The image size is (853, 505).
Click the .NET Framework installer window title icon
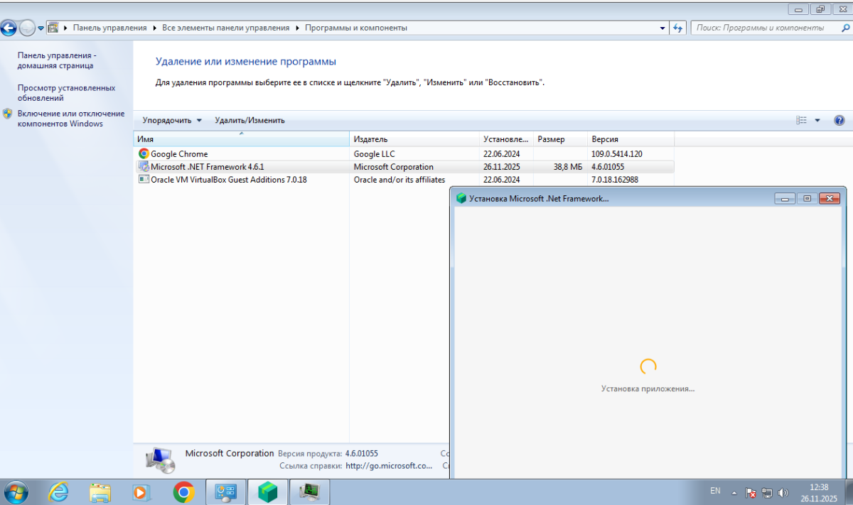tap(461, 198)
